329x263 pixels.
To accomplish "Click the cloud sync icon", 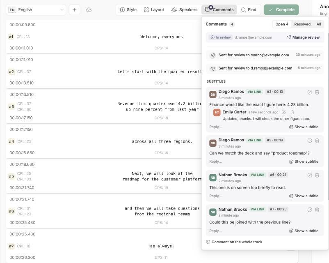I will click(x=89, y=10).
